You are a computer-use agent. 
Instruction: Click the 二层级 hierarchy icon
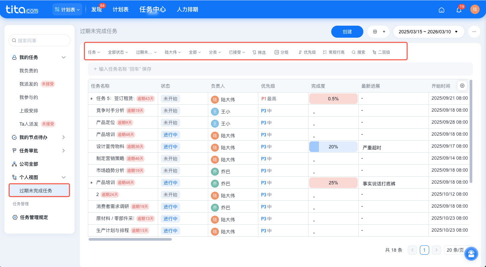(x=381, y=52)
